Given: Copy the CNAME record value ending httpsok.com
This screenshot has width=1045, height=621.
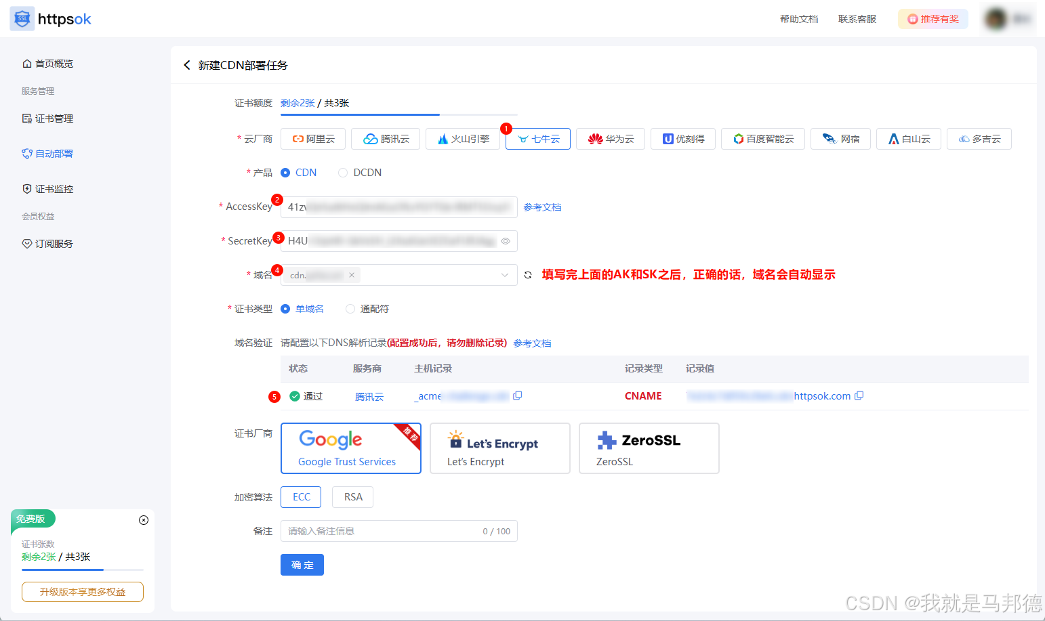Looking at the screenshot, I should [x=859, y=395].
